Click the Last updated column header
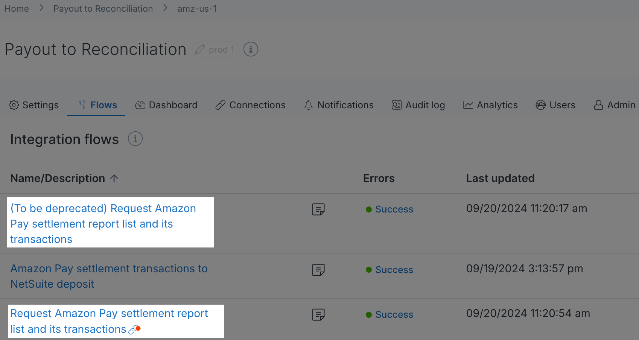 click(x=501, y=178)
